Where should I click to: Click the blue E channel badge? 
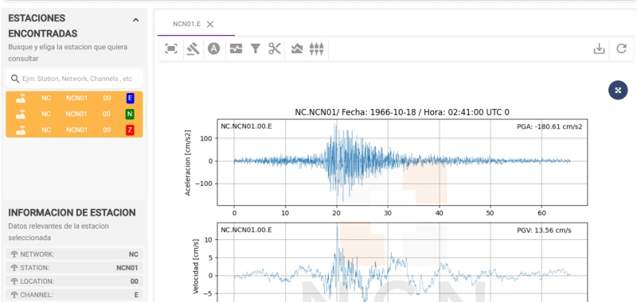pyautogui.click(x=130, y=98)
